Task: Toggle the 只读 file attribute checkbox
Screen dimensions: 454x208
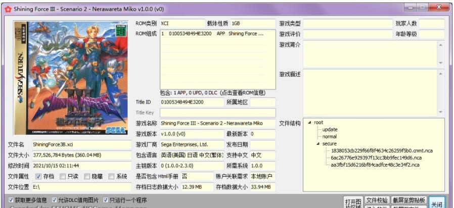Action: coord(63,176)
